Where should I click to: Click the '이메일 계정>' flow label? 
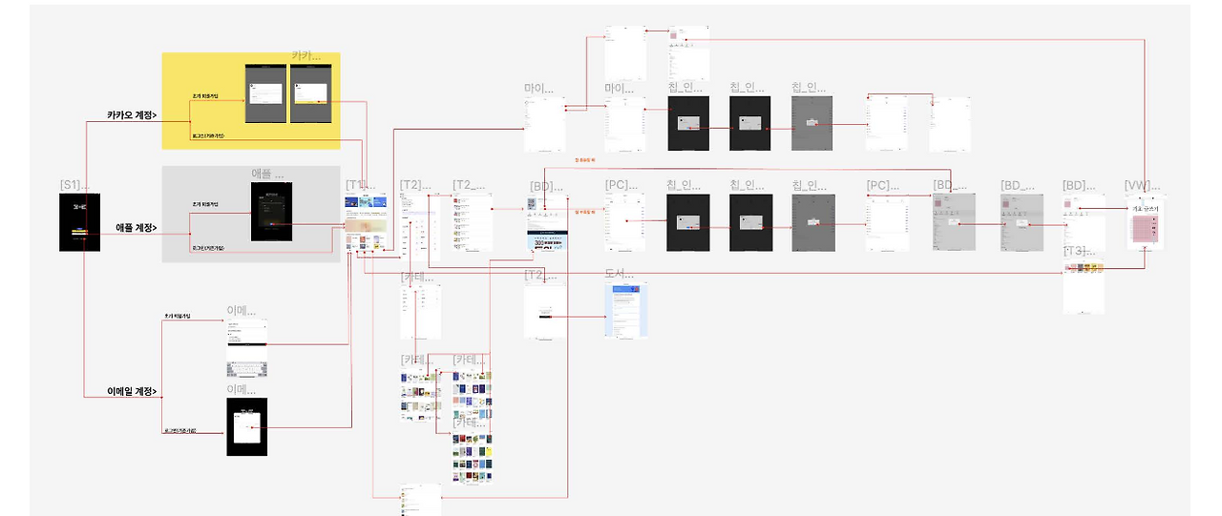pos(133,391)
